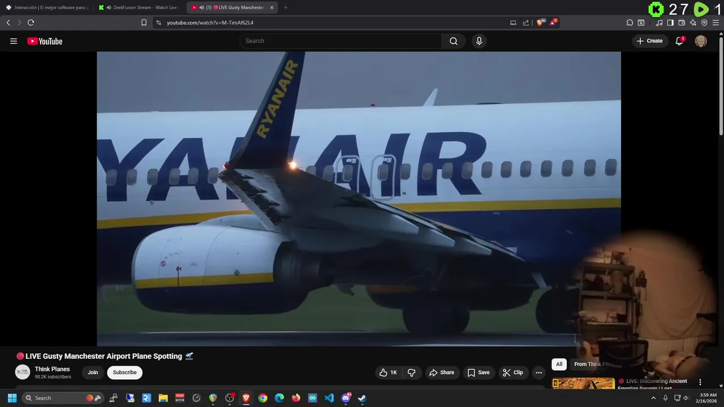The height and width of the screenshot is (407, 724).
Task: Mute audio on ZeekFusion Stream tab
Action: pyautogui.click(x=109, y=7)
